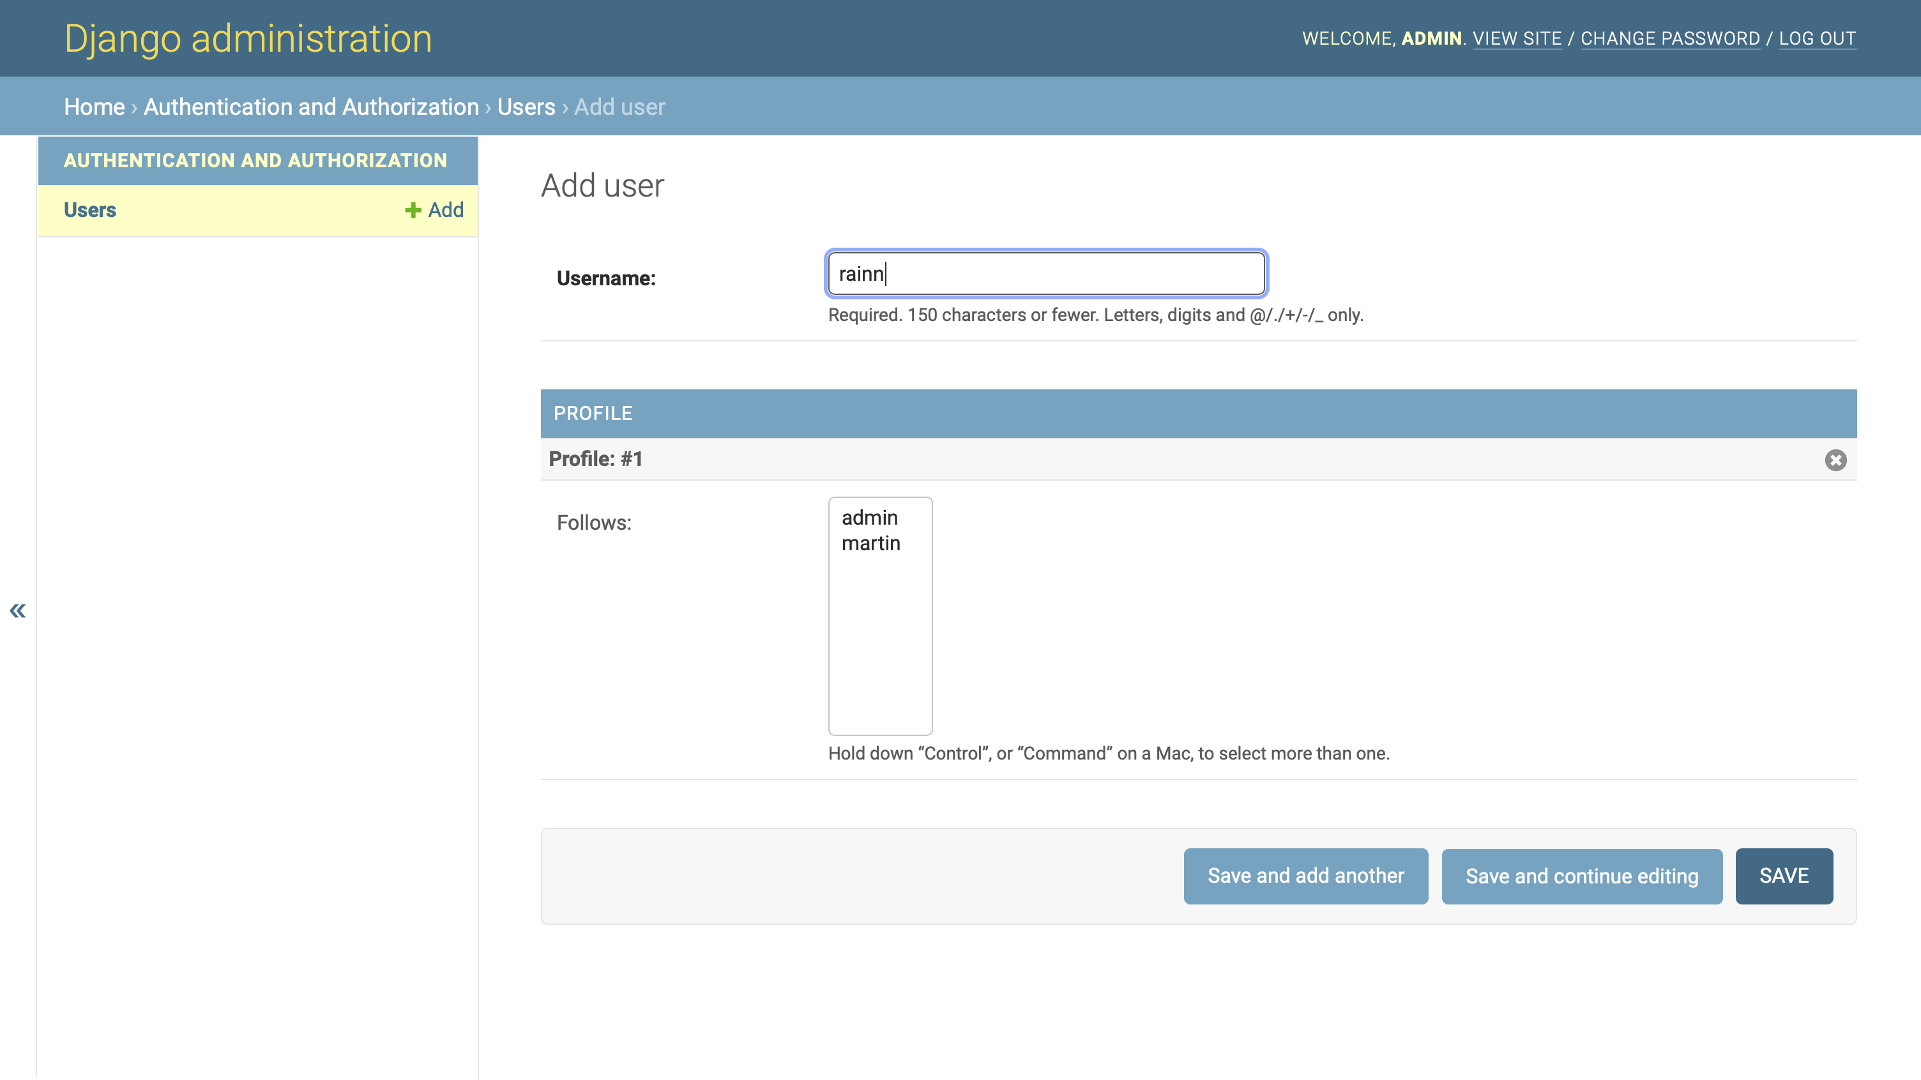This screenshot has height=1080, width=1921.
Task: Select 'martin' in the Follows list
Action: pyautogui.click(x=871, y=542)
